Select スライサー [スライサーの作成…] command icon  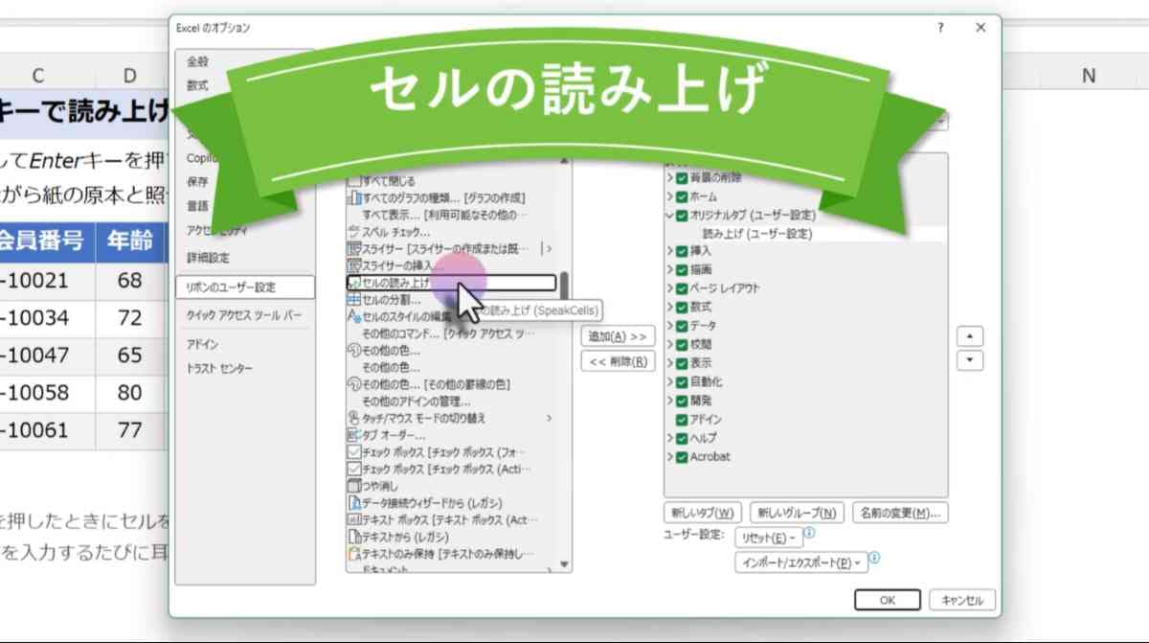pyautogui.click(x=353, y=249)
